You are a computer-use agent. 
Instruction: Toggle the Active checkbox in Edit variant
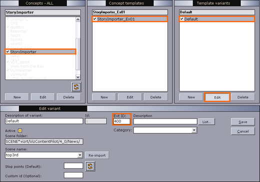coord(20,130)
